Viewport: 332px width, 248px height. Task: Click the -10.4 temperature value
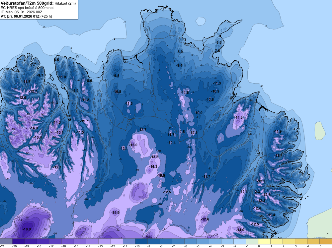[x=171, y=143]
